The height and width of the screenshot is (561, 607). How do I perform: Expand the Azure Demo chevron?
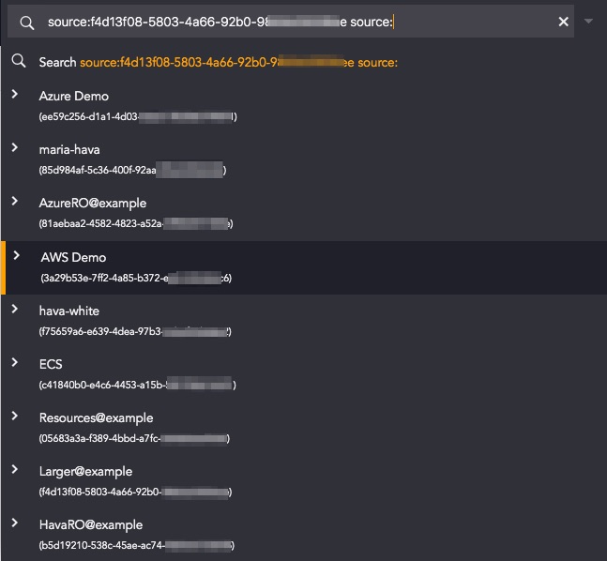pos(15,94)
